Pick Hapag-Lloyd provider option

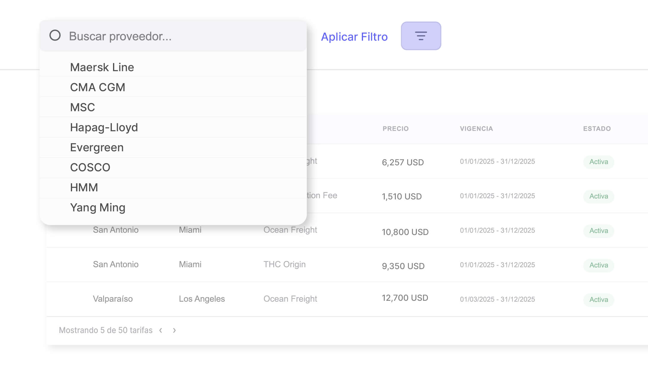[x=104, y=127]
